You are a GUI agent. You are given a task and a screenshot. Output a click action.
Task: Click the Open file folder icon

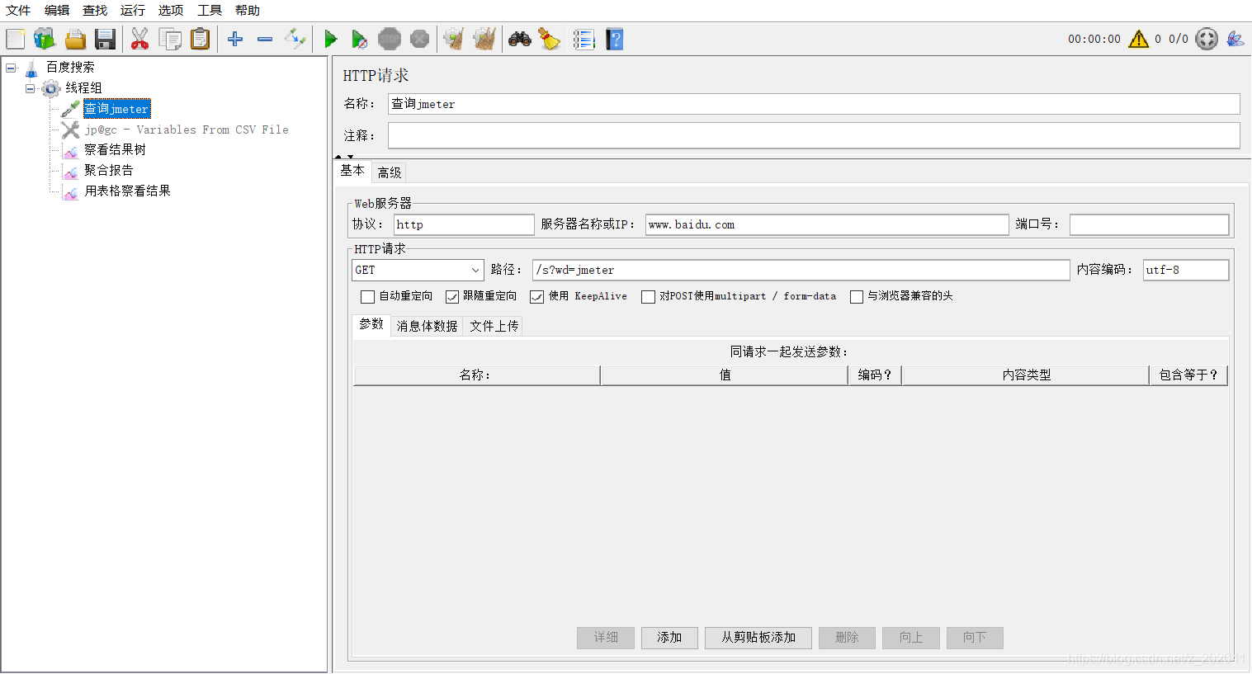tap(75, 39)
